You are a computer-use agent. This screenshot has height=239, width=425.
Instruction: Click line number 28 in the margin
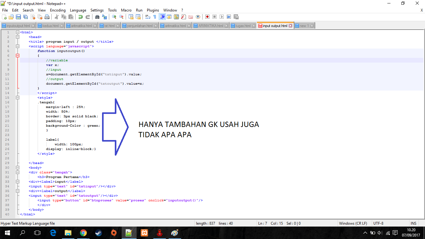(x=7, y=158)
